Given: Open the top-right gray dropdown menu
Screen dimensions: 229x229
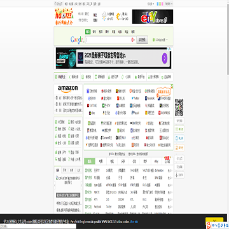Looking at the screenshot, I should (x=169, y=4).
